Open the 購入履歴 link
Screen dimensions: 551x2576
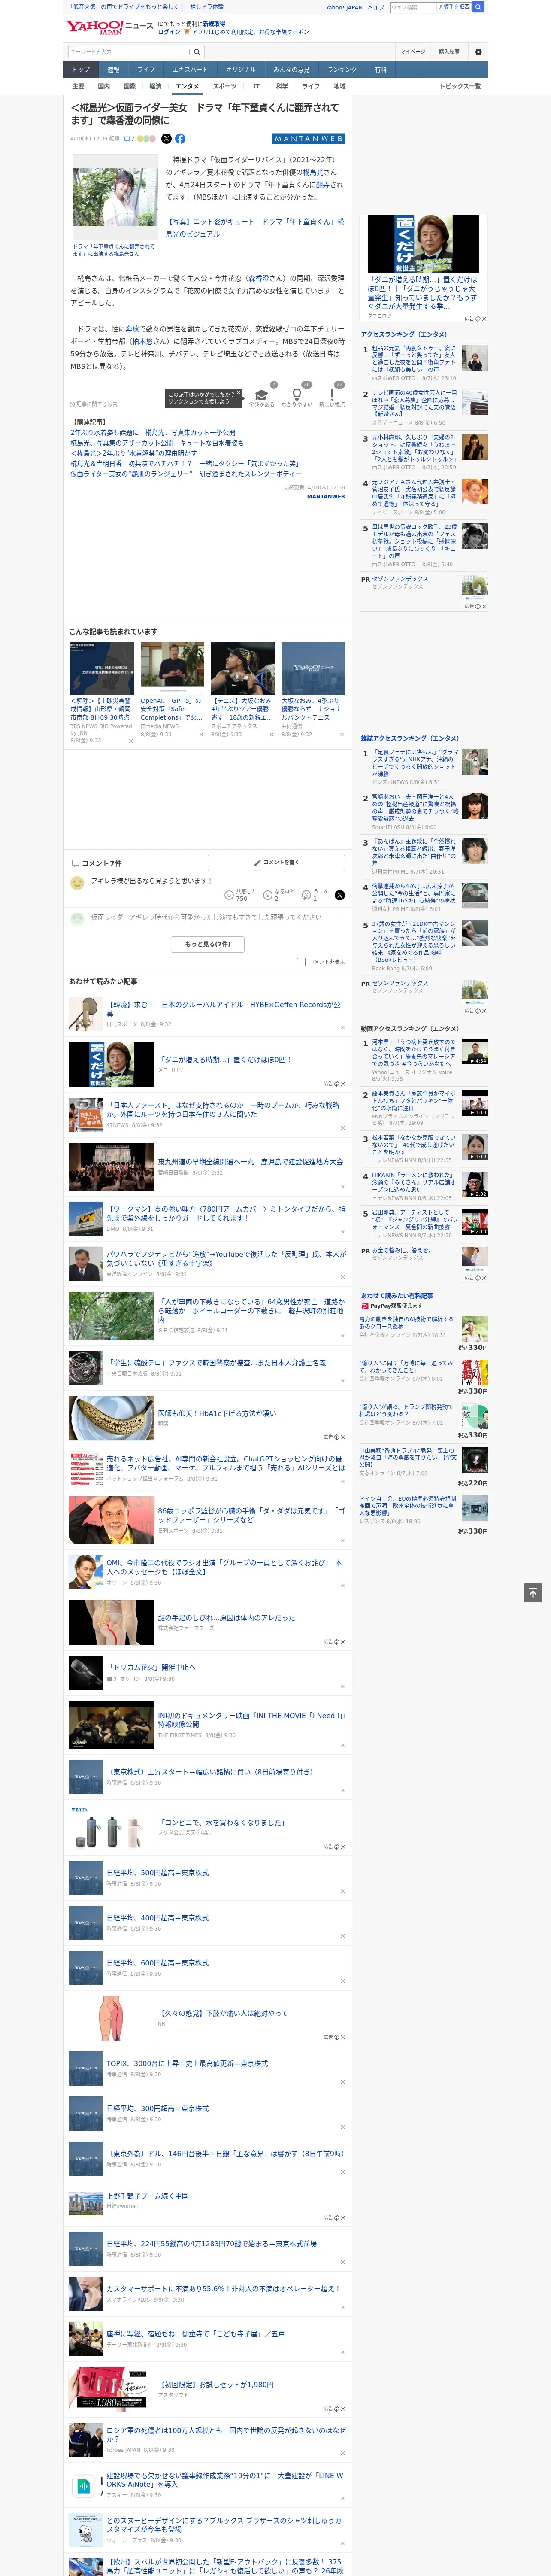[x=449, y=51]
